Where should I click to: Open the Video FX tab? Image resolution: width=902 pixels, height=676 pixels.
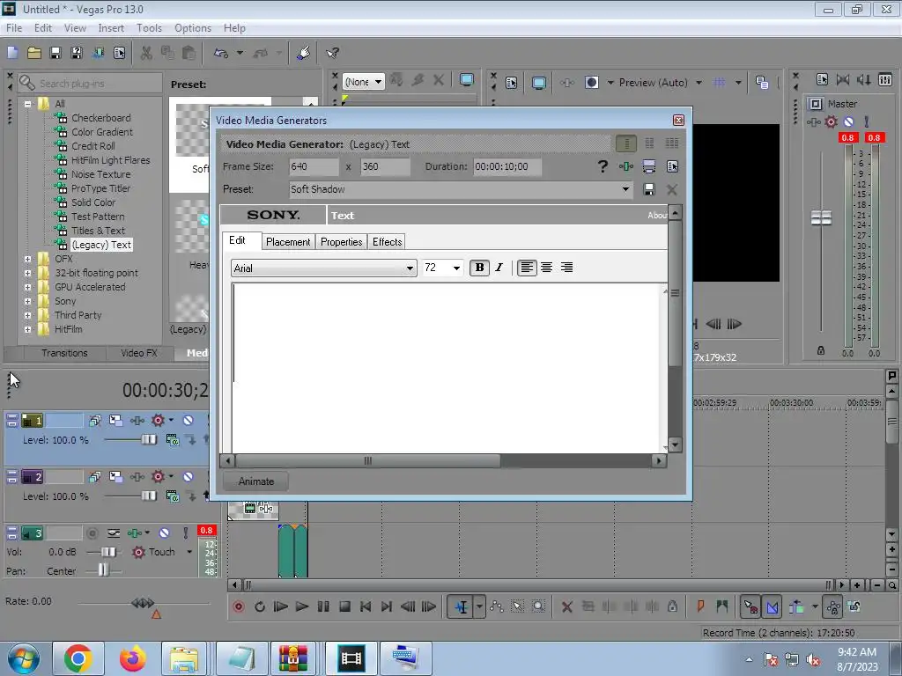point(138,353)
